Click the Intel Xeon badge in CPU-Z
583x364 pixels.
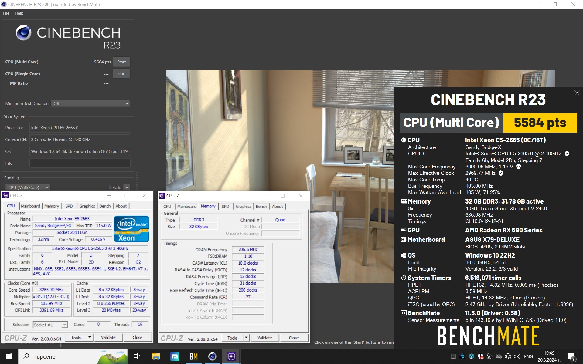coord(131,229)
